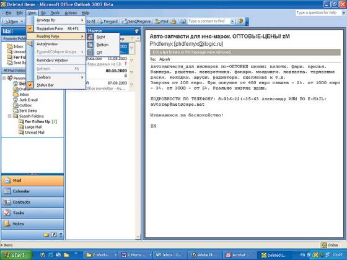Switch to Adobe Photoshop taskbar button
Image resolution: width=347 pixels, height=260 pixels.
pyautogui.click(x=205, y=255)
